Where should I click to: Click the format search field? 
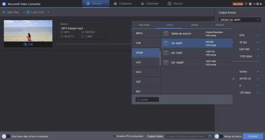coord(147,99)
